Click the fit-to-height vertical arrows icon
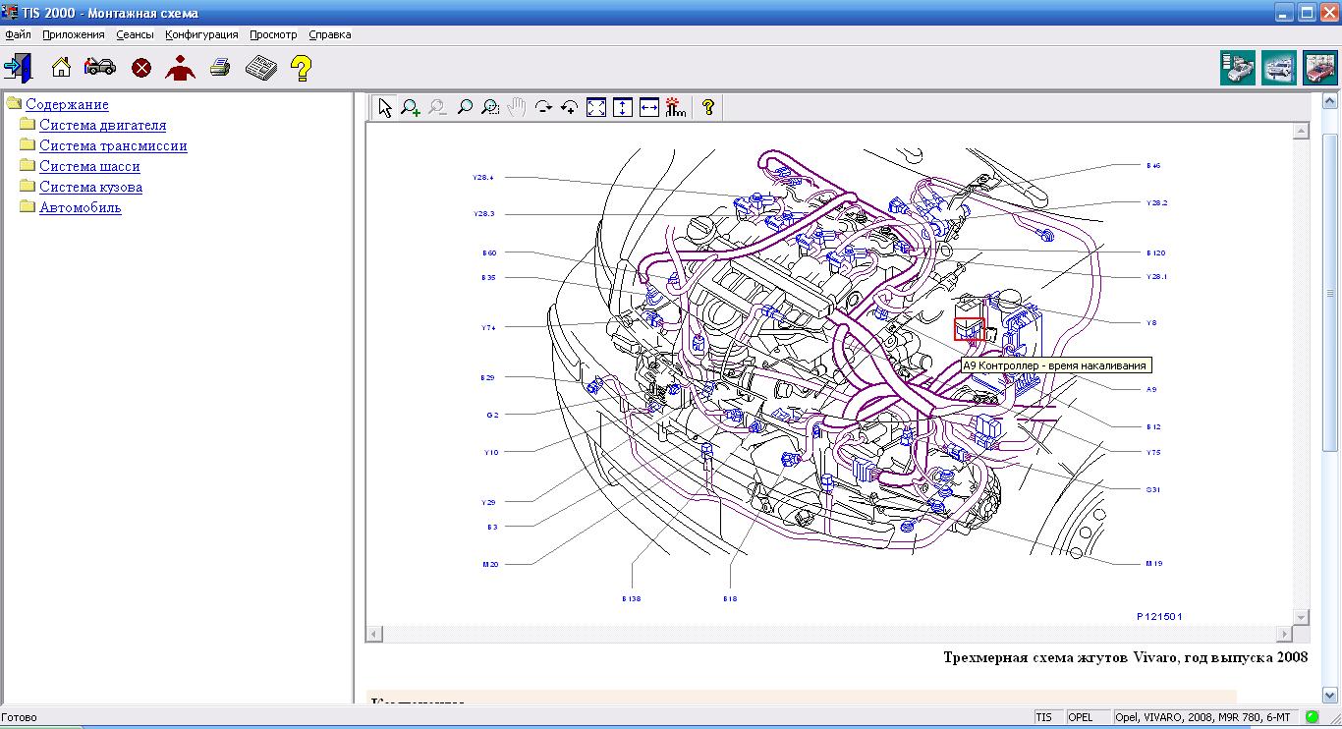Image resolution: width=1342 pixels, height=729 pixels. 622,108
